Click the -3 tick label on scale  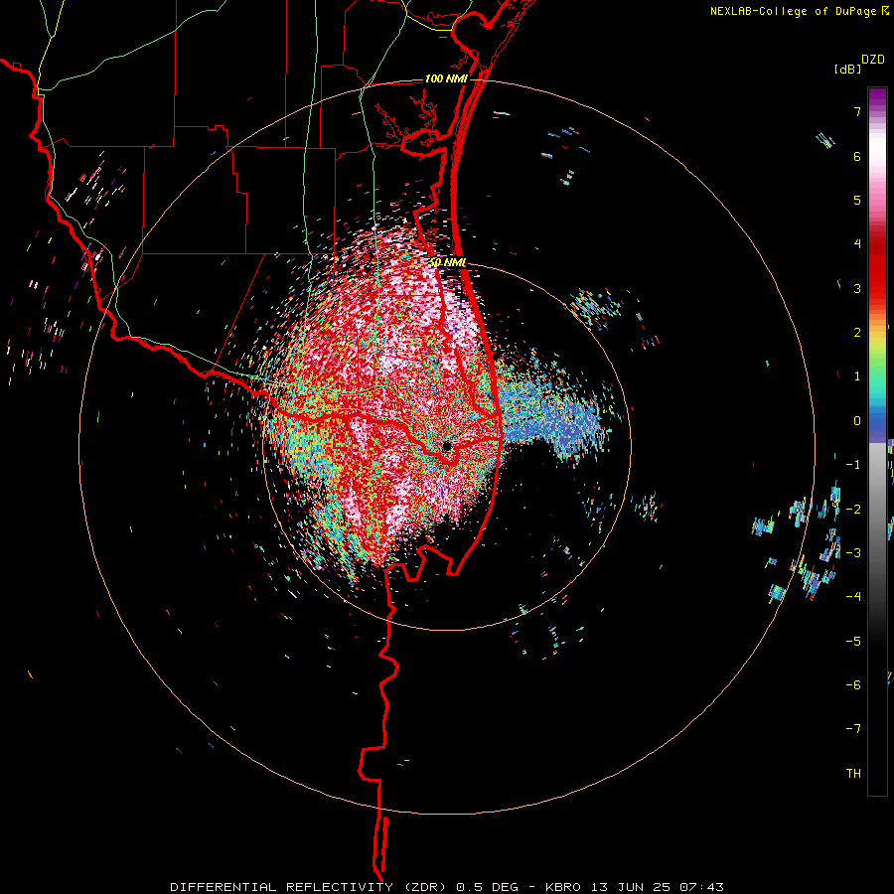[853, 553]
